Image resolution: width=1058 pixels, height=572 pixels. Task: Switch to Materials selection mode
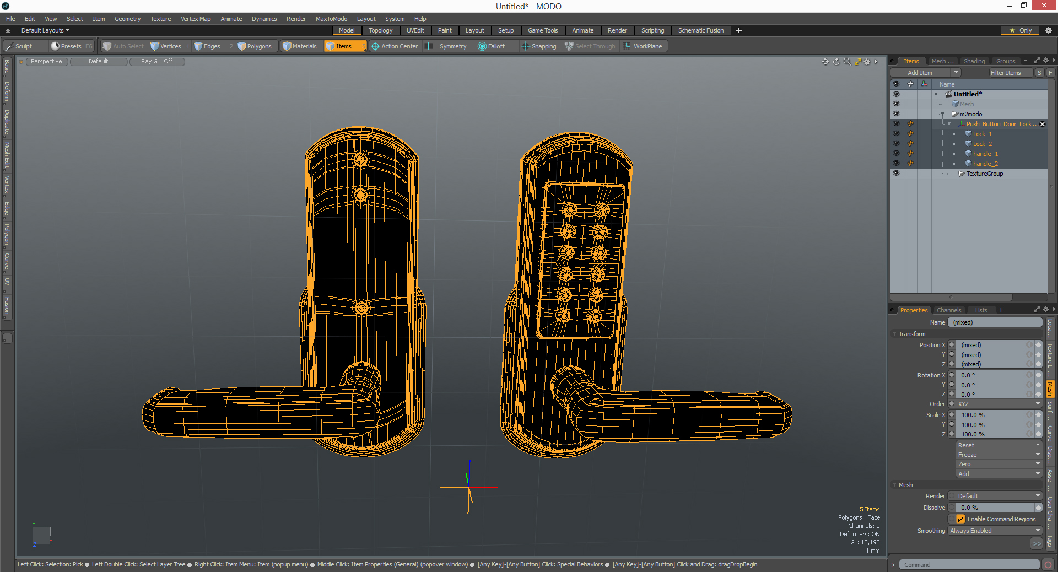point(300,46)
